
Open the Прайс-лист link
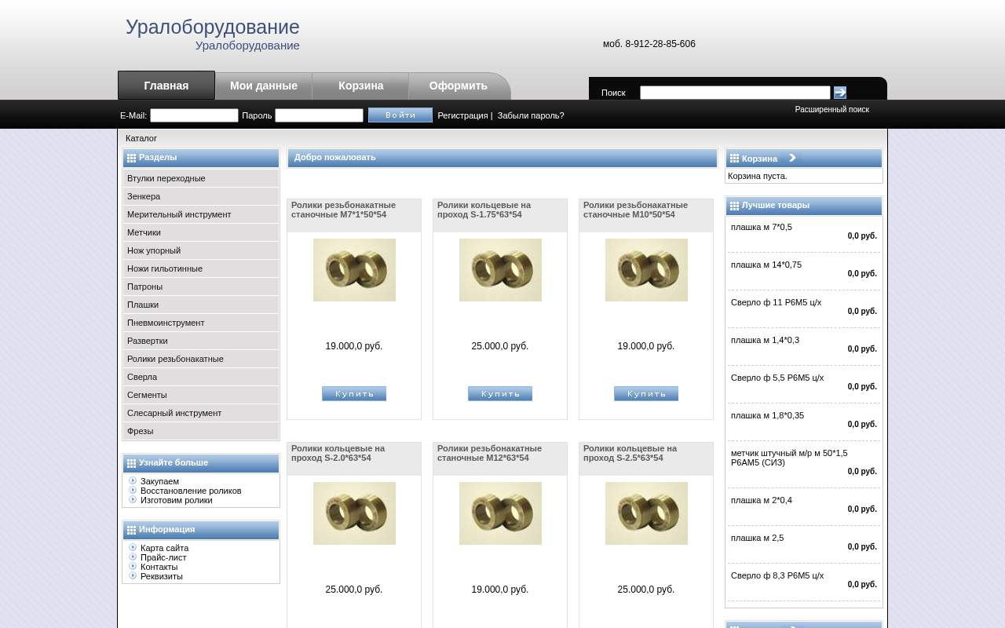(163, 557)
